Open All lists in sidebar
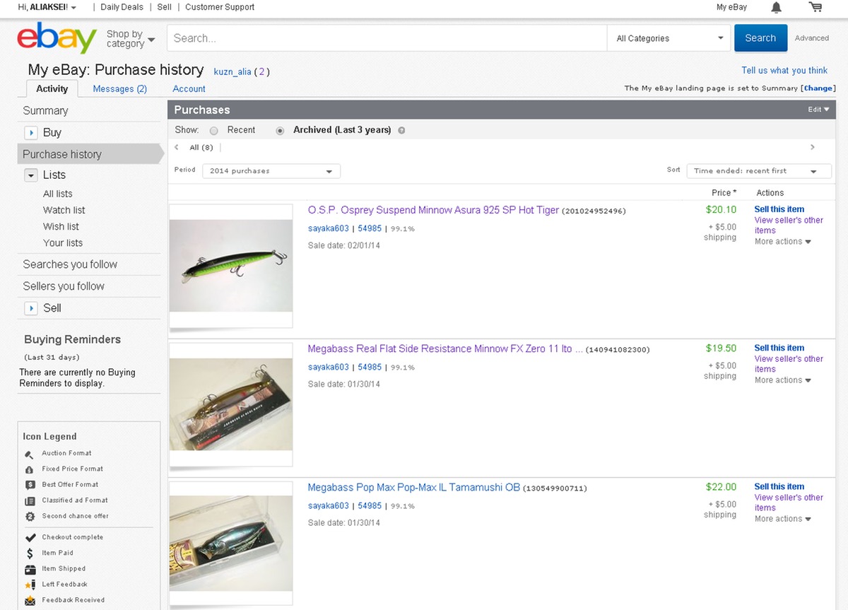 57,194
